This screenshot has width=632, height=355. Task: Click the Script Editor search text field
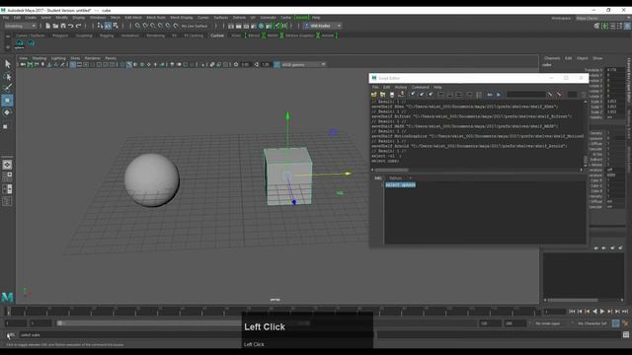526,95
